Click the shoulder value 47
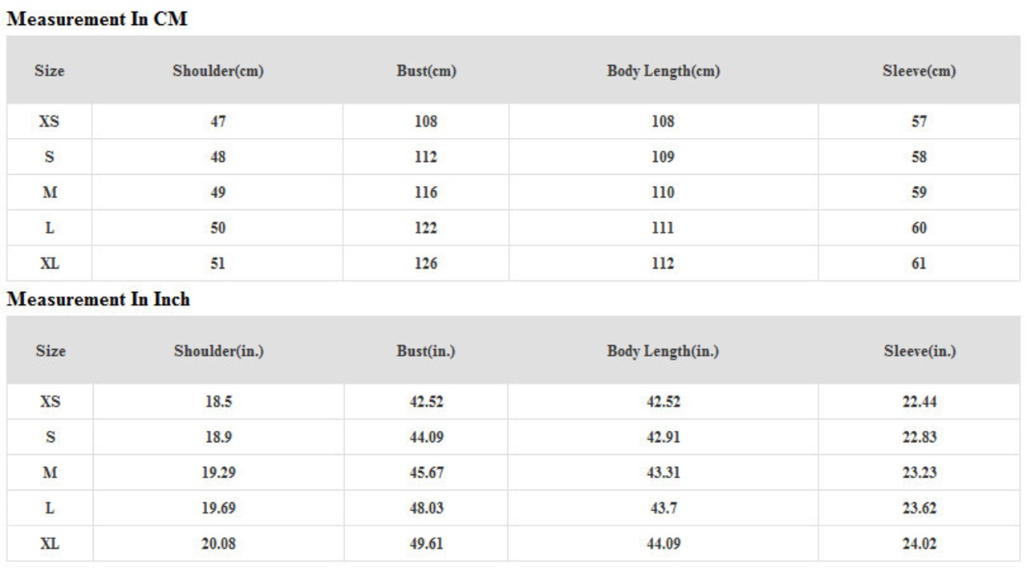Image resolution: width=1027 pixels, height=568 pixels. pyautogui.click(x=217, y=122)
